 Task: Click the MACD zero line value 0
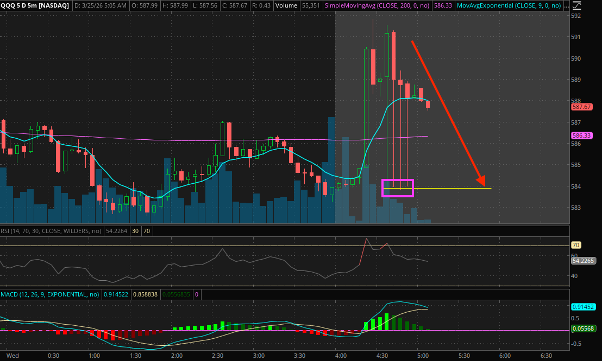pos(197,295)
